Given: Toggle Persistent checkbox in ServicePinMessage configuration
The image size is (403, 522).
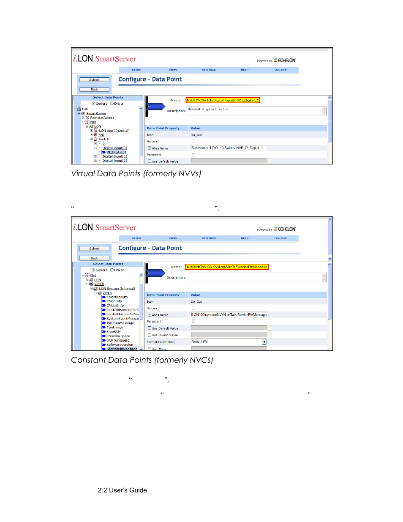Looking at the screenshot, I should 193,321.
